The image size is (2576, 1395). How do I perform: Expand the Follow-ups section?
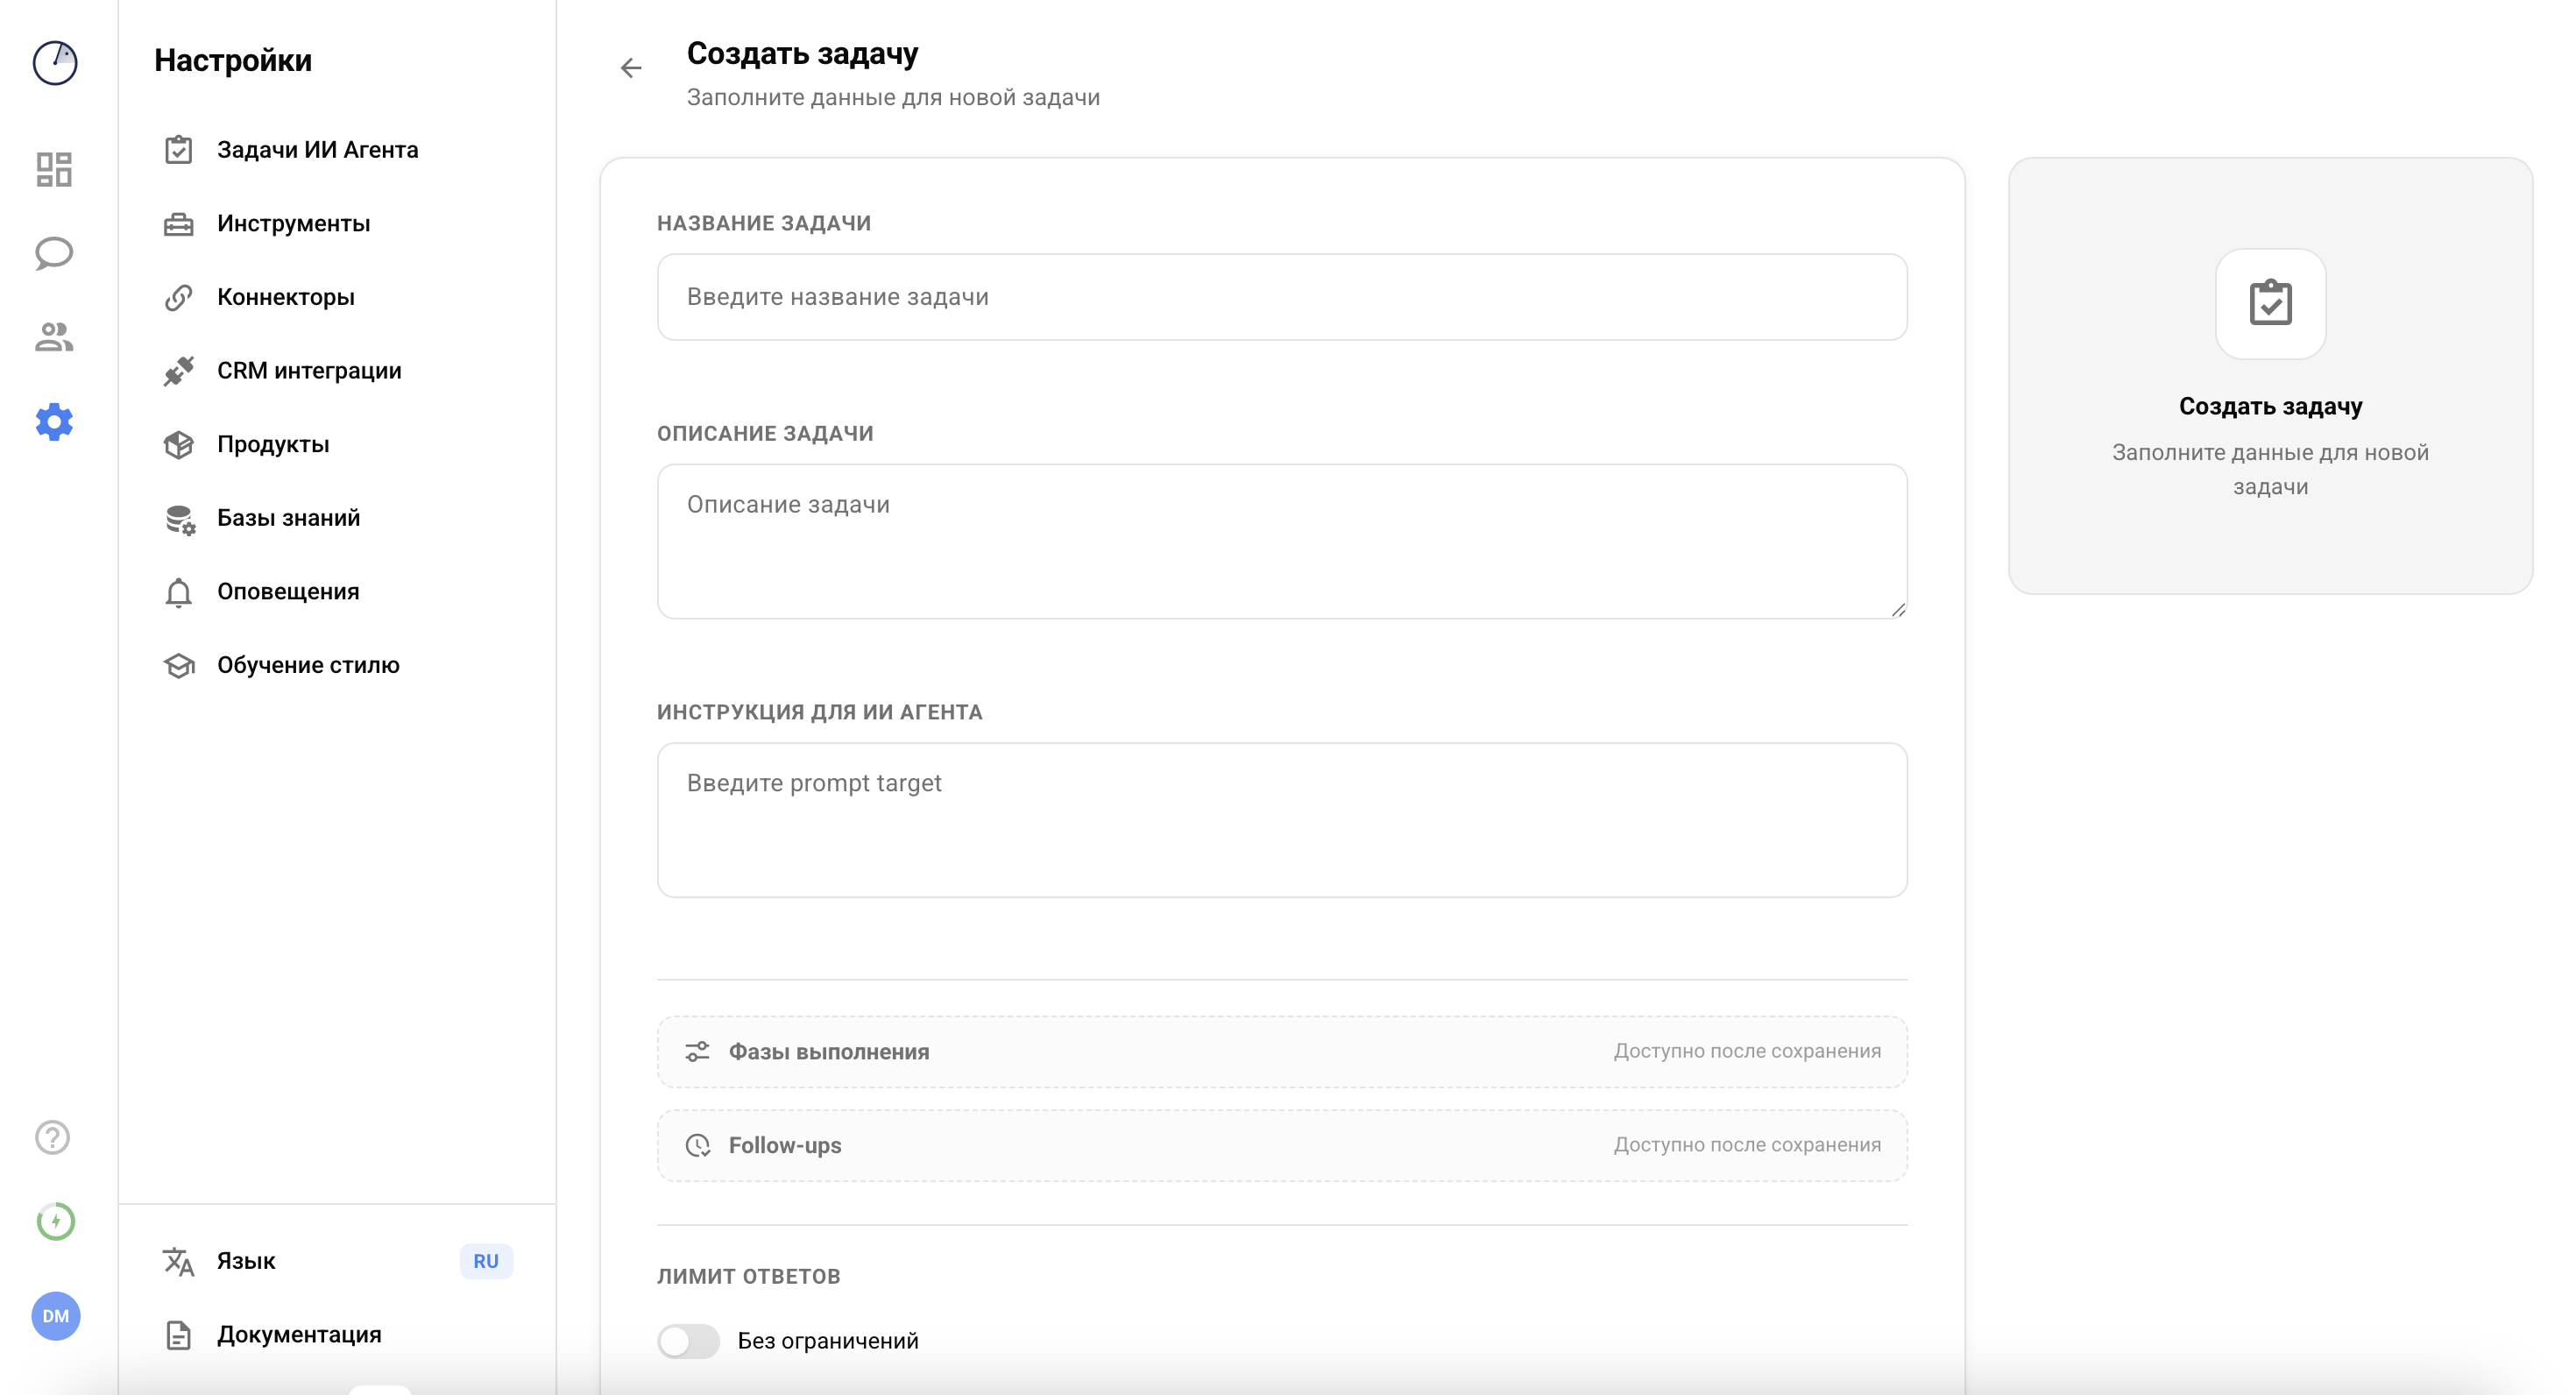point(1281,1145)
